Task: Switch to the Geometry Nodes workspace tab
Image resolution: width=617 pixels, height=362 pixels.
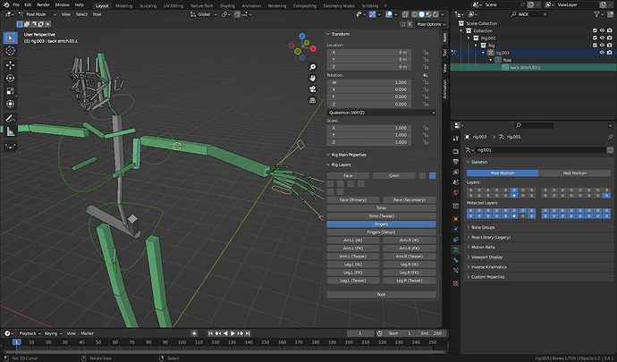Action: coord(339,5)
